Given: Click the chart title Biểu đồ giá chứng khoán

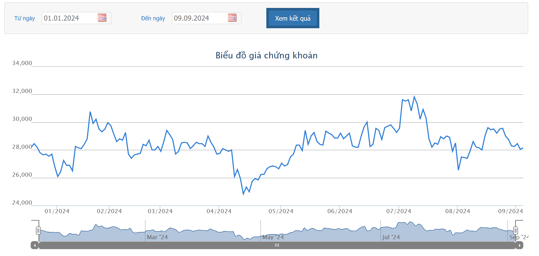Looking at the screenshot, I should tap(266, 56).
